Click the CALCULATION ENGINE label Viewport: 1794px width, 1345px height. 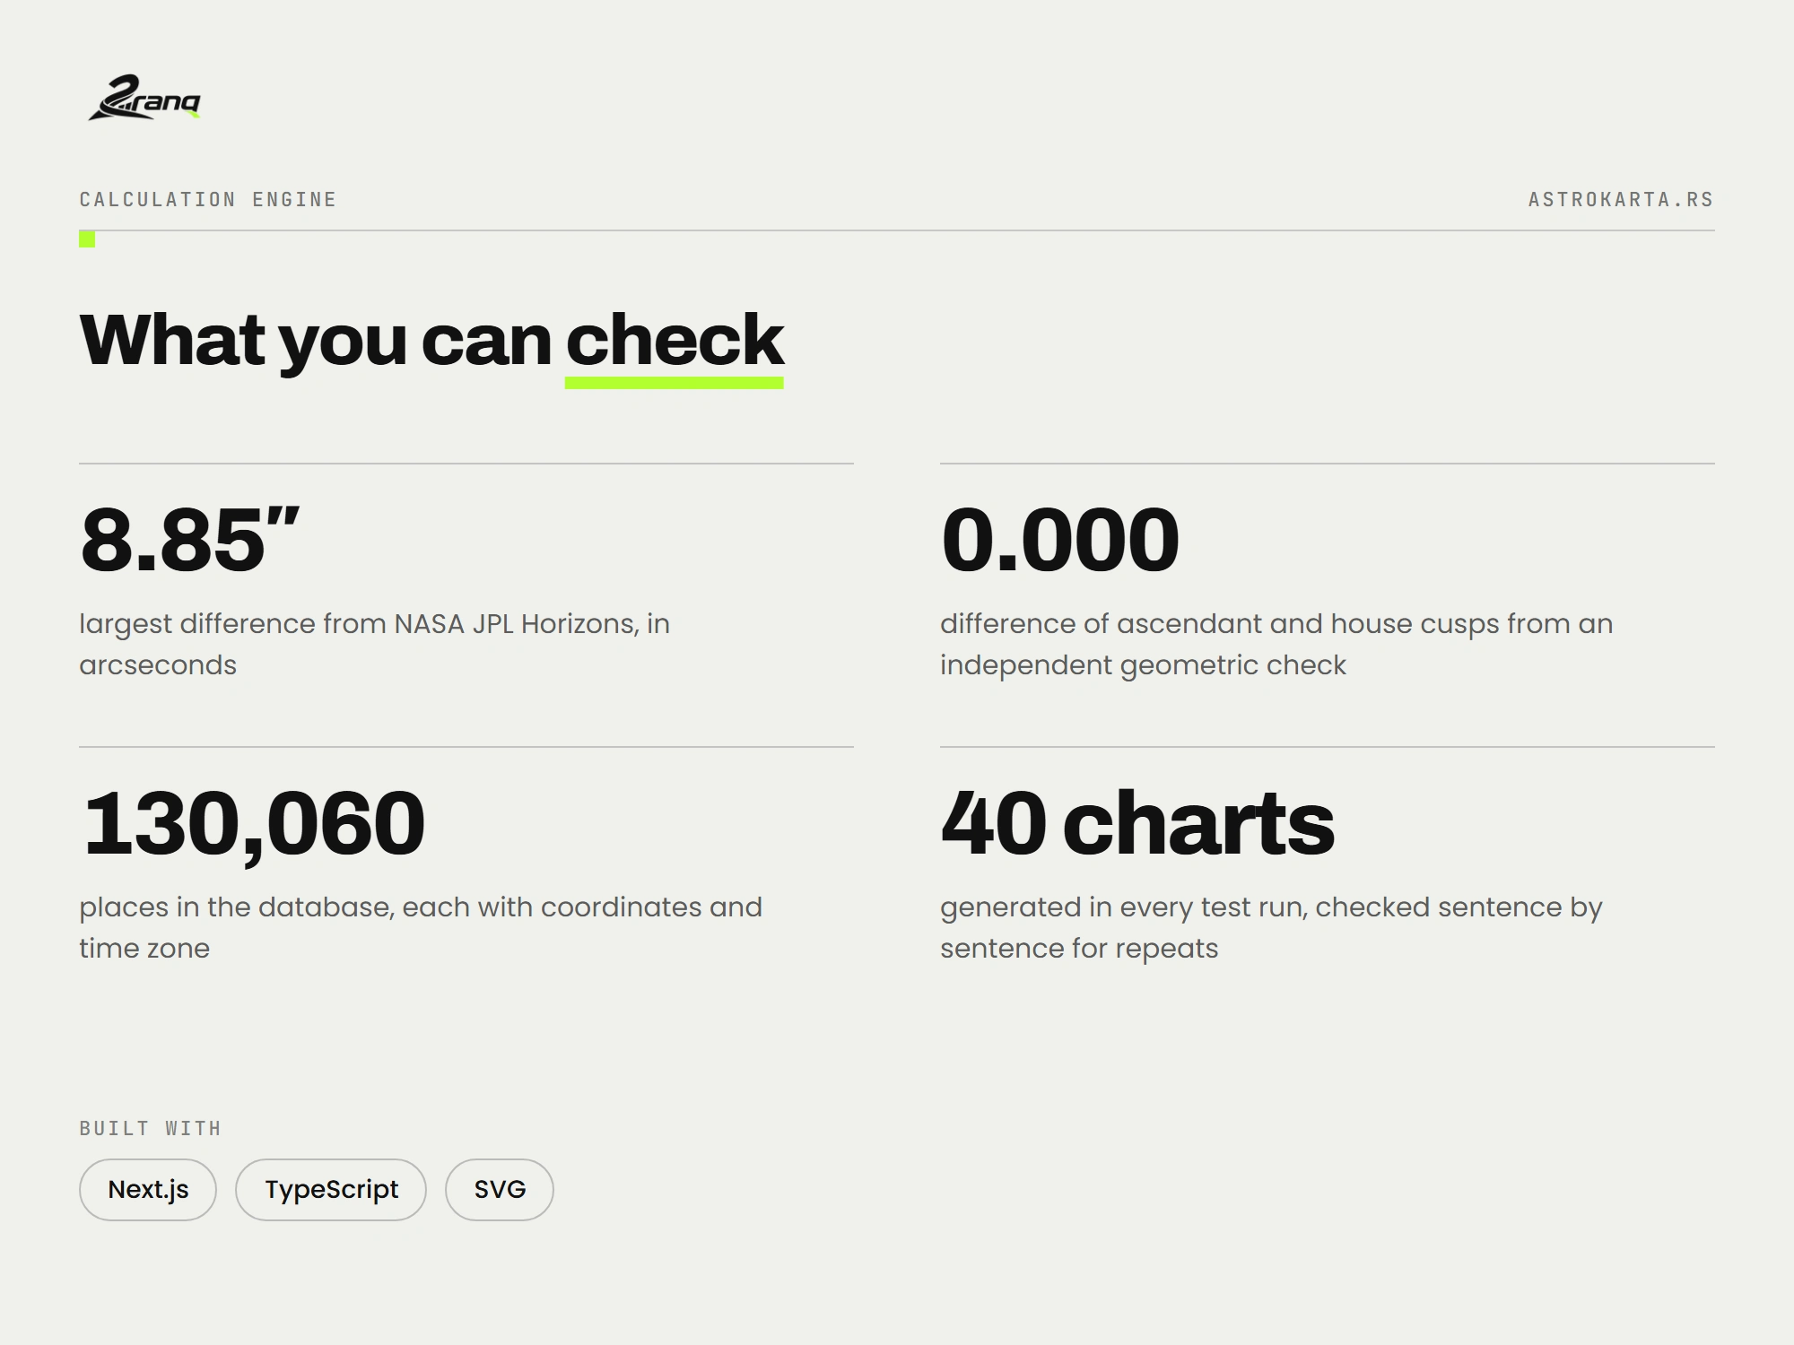point(208,199)
